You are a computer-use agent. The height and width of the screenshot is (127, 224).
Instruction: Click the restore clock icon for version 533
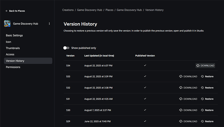coord(202,77)
